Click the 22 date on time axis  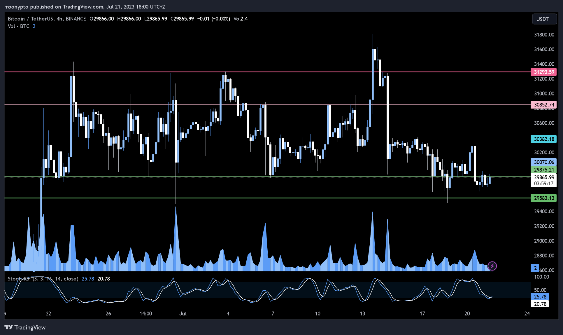[48, 314]
